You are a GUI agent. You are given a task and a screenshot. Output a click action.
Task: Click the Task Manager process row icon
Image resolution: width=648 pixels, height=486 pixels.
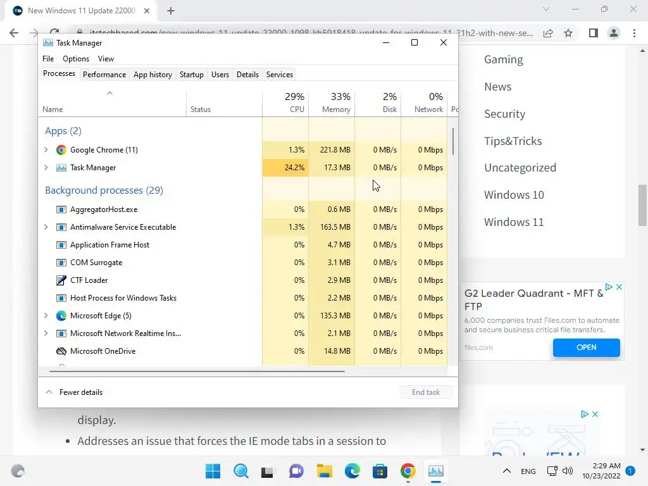tap(61, 168)
